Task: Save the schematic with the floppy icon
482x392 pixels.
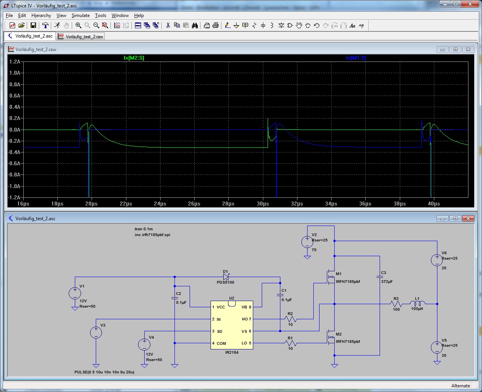Action: pos(33,26)
